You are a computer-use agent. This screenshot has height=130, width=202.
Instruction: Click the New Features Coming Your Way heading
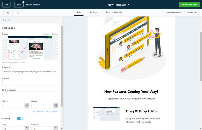point(131,92)
